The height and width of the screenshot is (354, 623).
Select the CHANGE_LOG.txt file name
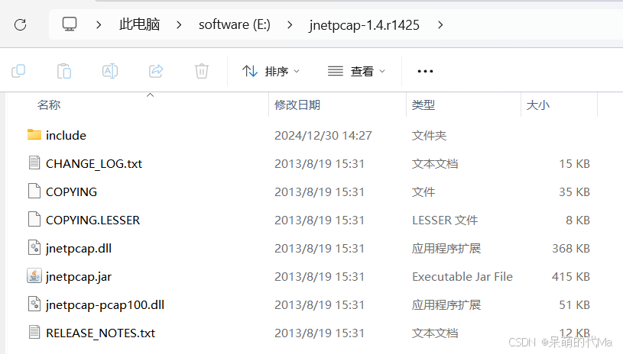coord(94,164)
